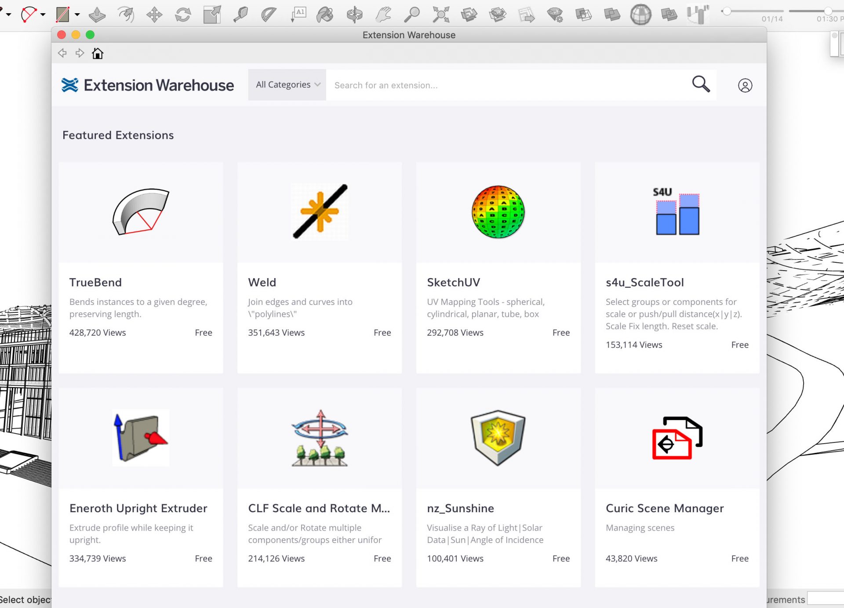Click the Zoom Extents tool
Image resolution: width=844 pixels, height=608 pixels.
[x=441, y=14]
